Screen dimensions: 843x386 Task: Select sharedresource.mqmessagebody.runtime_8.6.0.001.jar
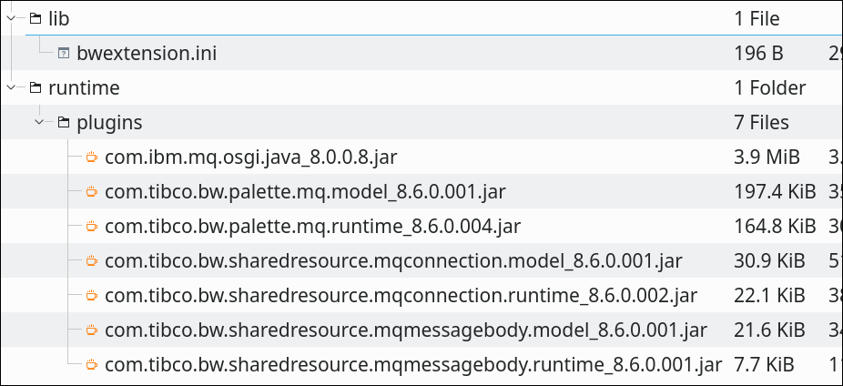tap(413, 364)
